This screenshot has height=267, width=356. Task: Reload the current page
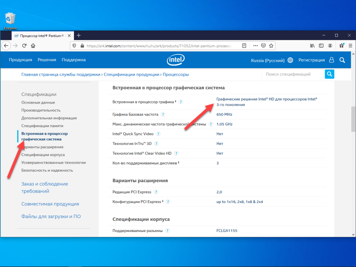point(24,46)
